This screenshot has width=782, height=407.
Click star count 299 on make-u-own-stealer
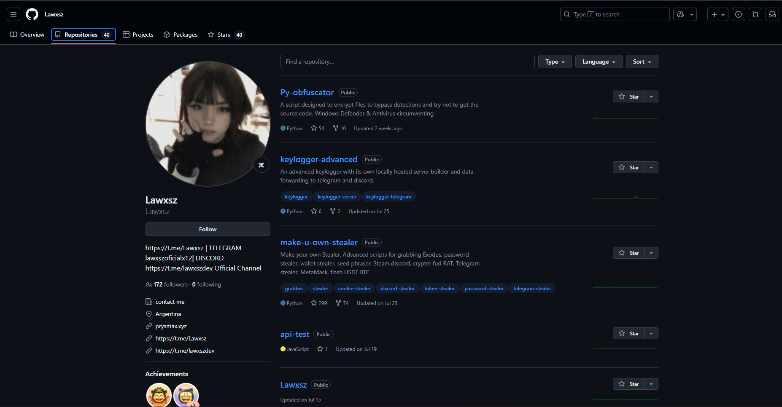318,303
